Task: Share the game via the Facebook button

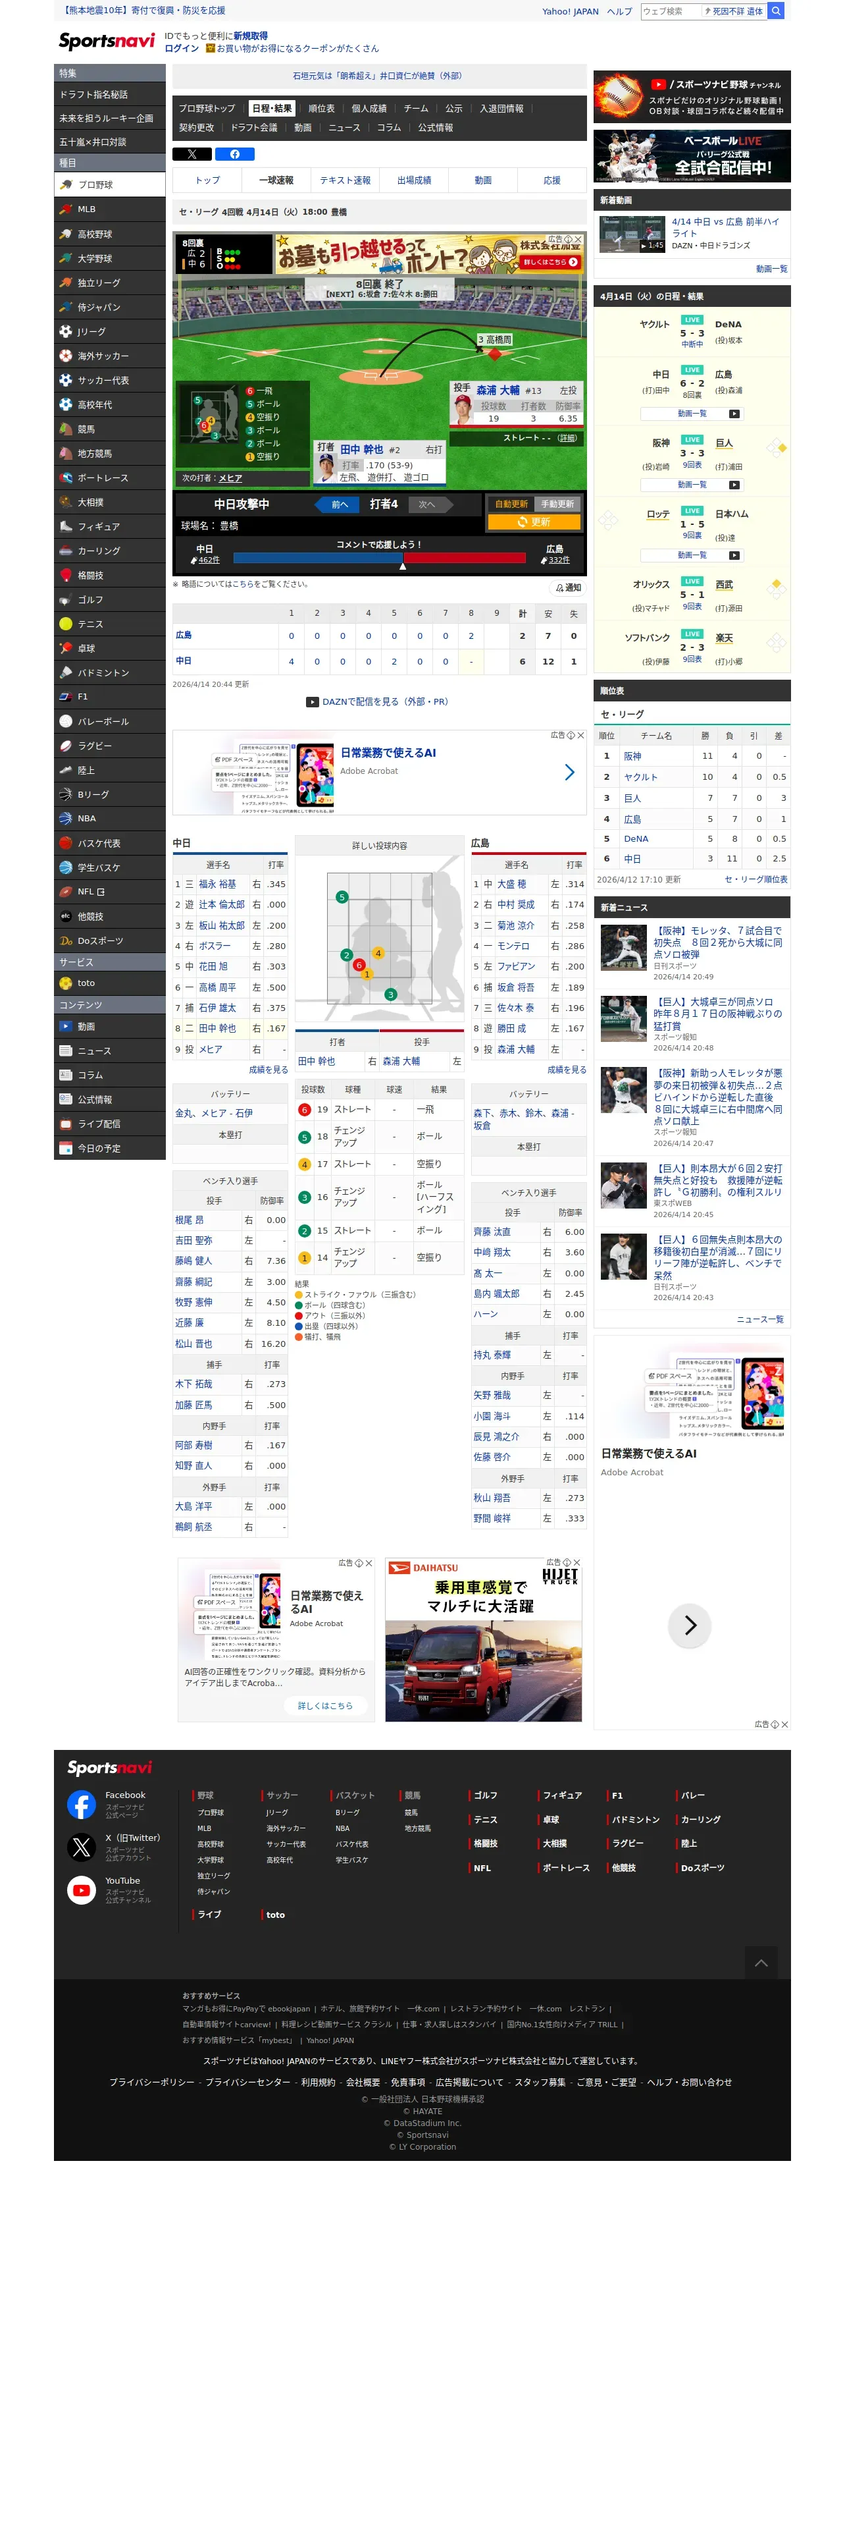Action: 235,153
